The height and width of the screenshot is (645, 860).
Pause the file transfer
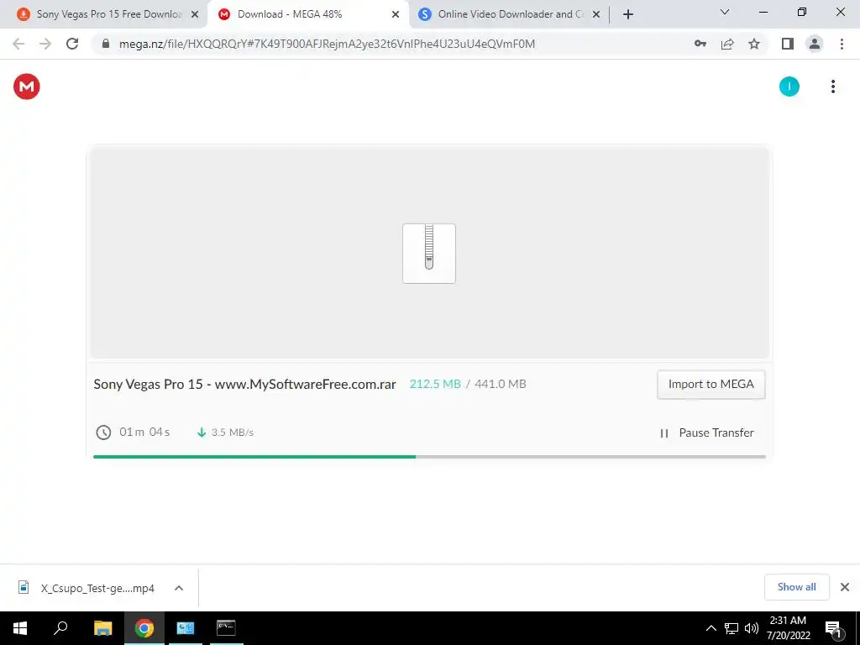pos(706,433)
